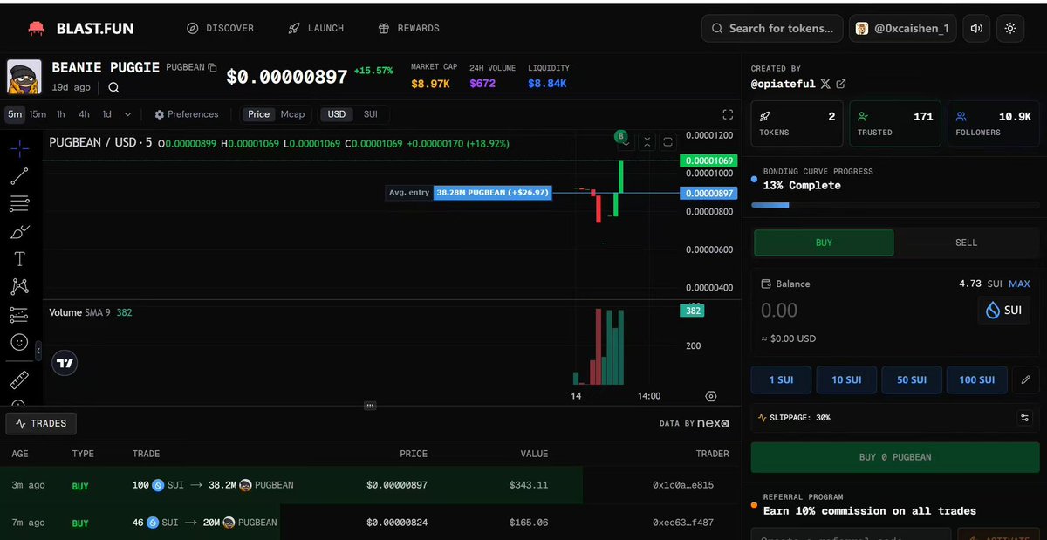Select the text annotation tool
Viewport: 1047px width, 540px height.
[x=19, y=259]
